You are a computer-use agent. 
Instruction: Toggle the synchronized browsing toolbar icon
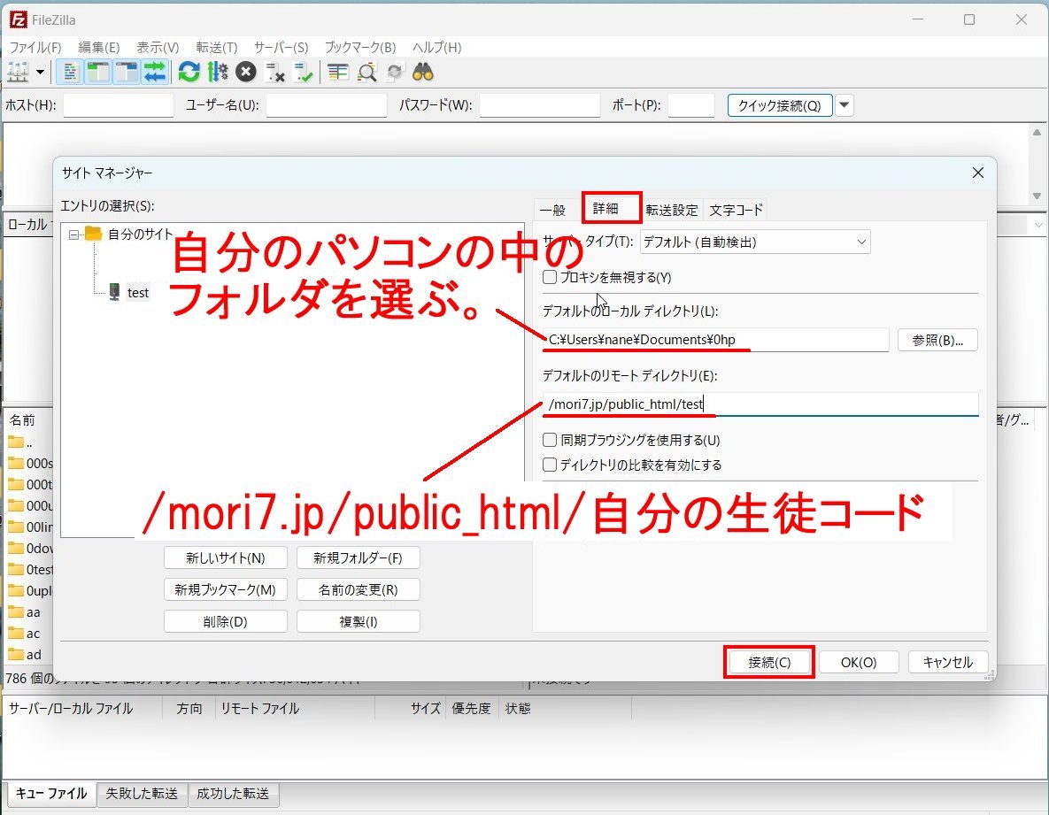tap(395, 73)
